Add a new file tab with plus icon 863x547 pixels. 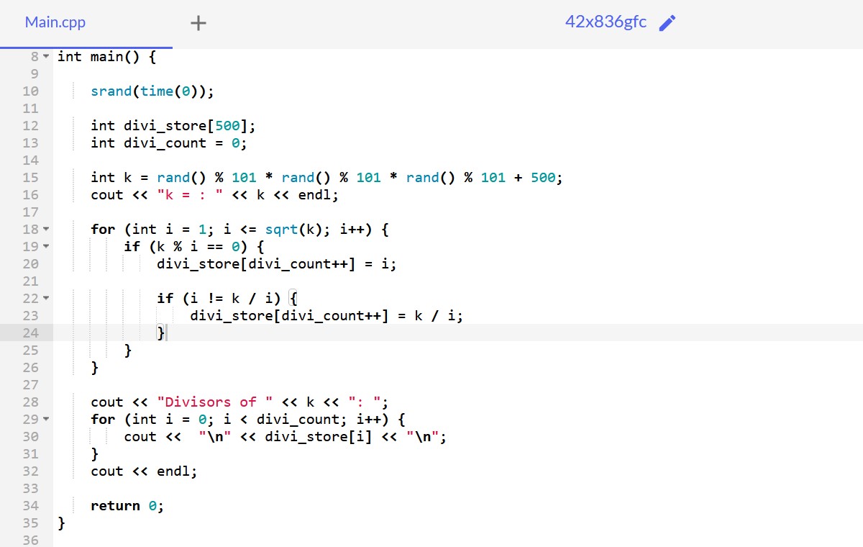(198, 23)
